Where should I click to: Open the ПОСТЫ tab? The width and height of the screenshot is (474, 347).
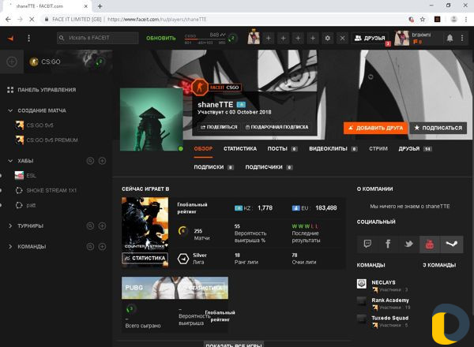click(282, 149)
